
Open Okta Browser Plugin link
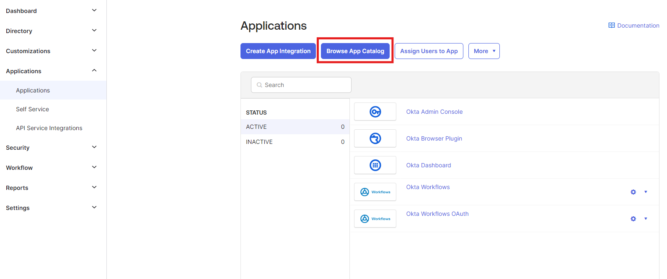click(x=434, y=138)
